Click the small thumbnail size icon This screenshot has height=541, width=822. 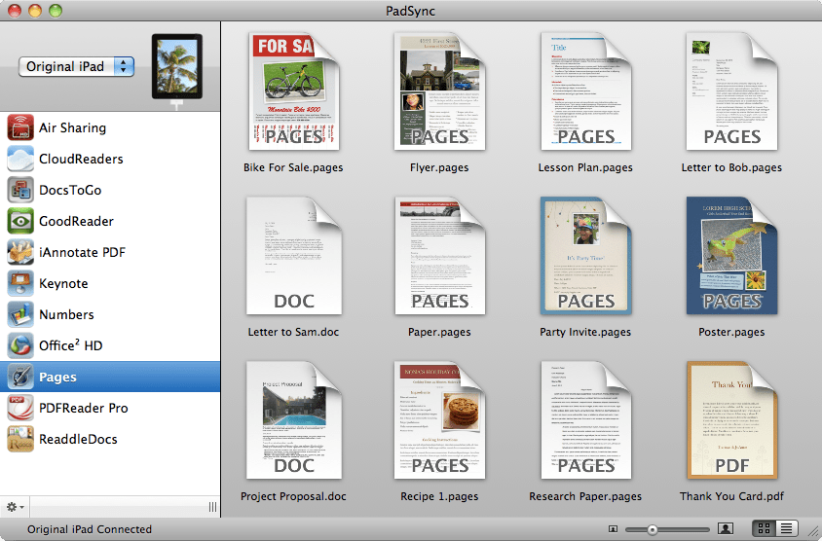[613, 529]
